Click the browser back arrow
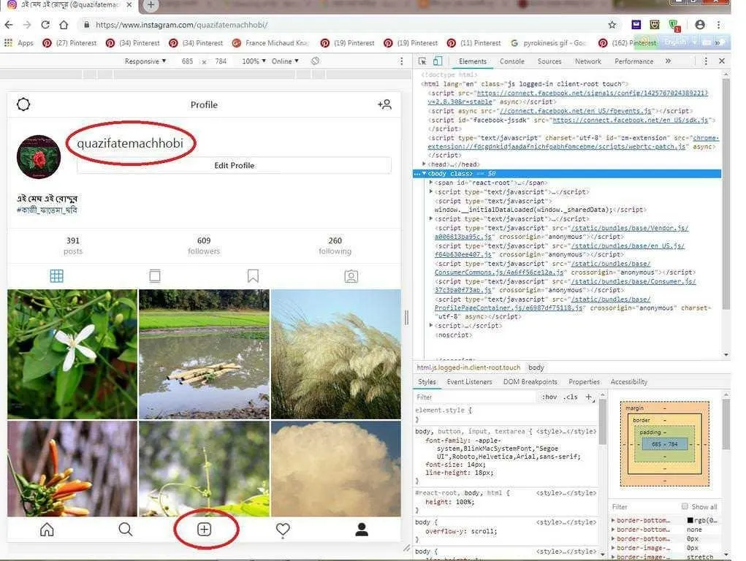 [x=9, y=25]
